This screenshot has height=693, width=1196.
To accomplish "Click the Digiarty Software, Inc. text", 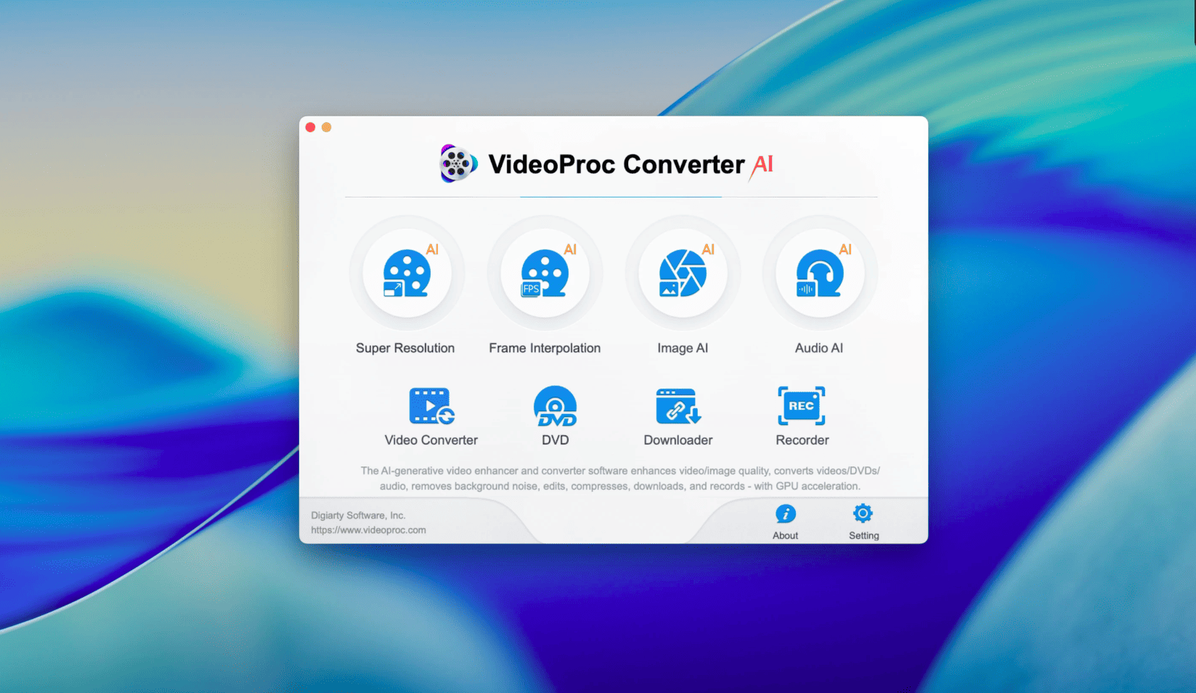I will point(358,515).
